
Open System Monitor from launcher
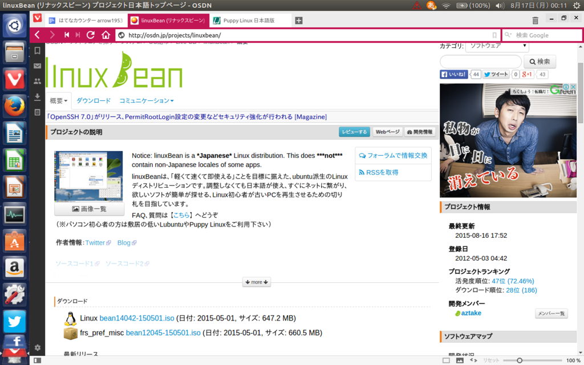click(x=14, y=214)
